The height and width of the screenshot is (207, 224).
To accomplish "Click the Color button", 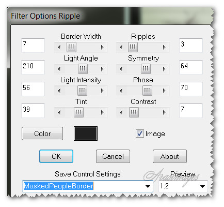I will tap(42, 134).
